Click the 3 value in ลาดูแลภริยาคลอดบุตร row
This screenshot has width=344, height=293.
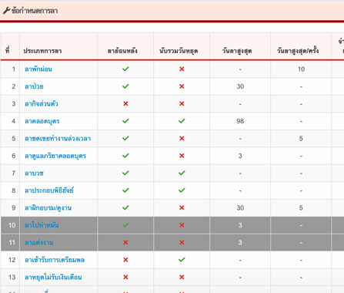240,156
